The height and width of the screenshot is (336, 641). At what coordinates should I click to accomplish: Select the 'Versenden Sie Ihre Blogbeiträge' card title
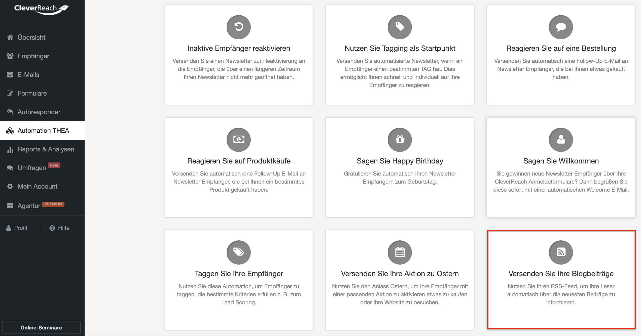(x=561, y=274)
